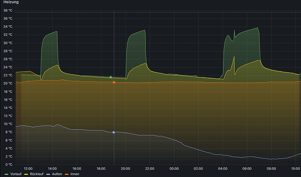Click the Heizung panel title
This screenshot has height=177, width=301.
(x=11, y=2)
